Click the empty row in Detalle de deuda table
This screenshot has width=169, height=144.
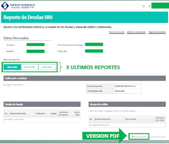tap(42, 120)
